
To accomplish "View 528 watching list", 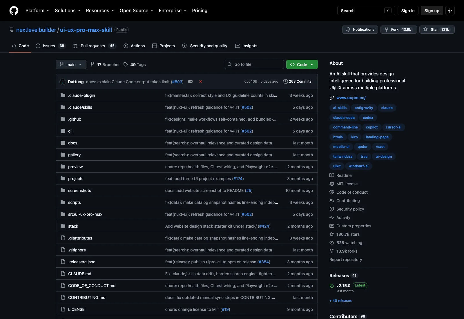I will pyautogui.click(x=346, y=243).
